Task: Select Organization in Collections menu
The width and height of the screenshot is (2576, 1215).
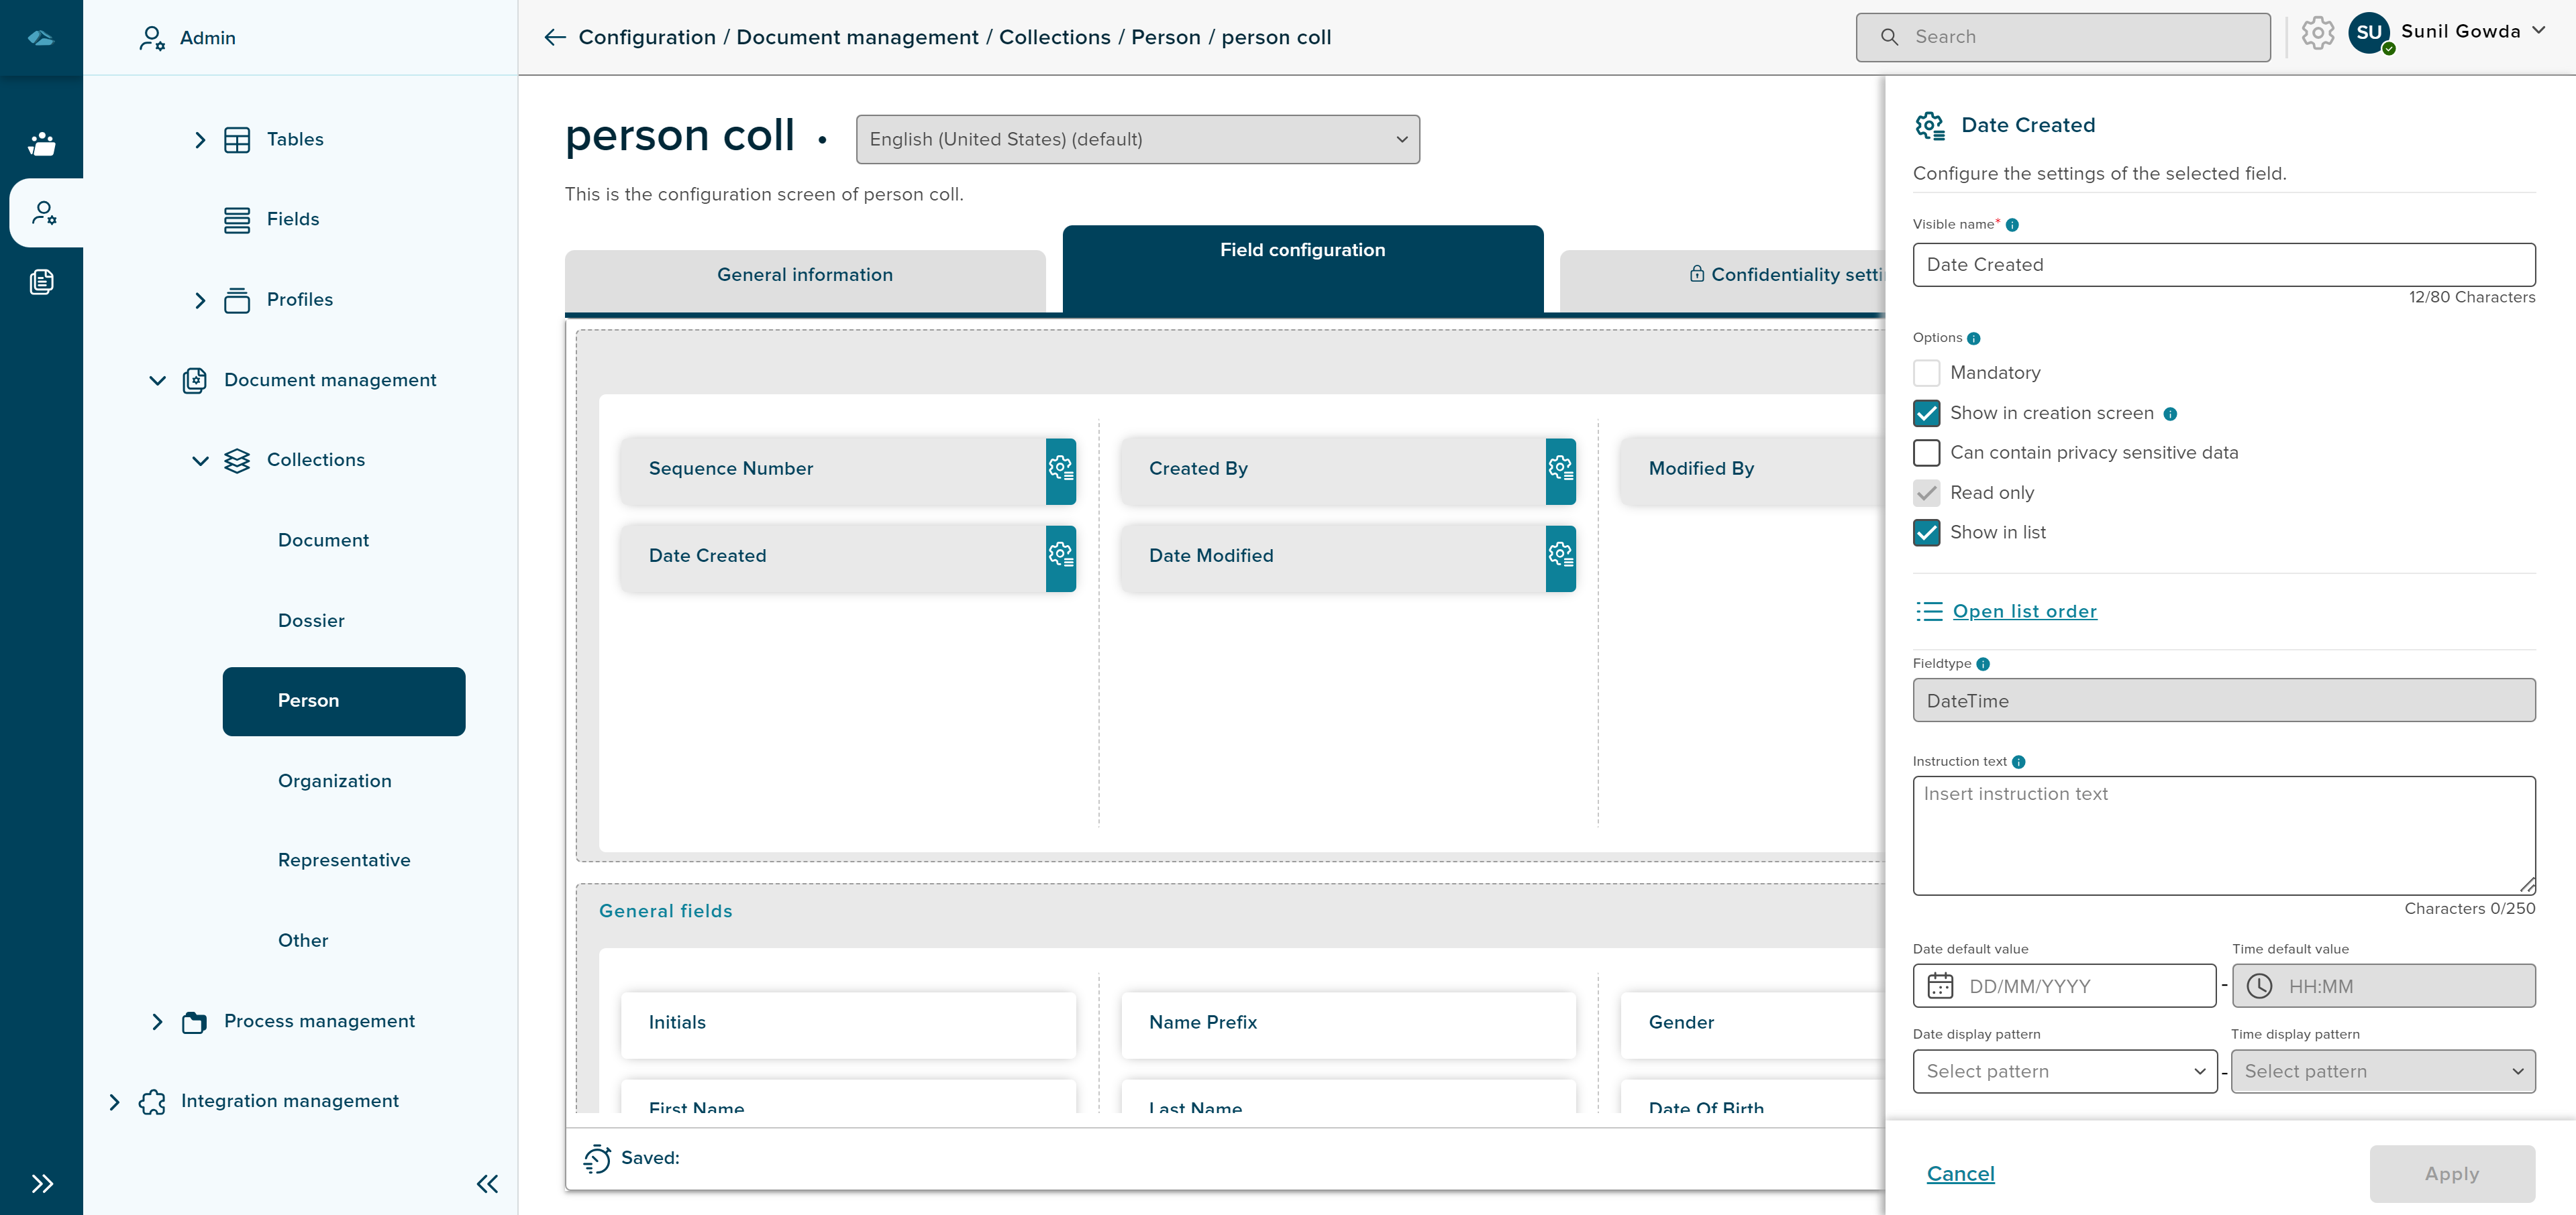Action: 334,780
